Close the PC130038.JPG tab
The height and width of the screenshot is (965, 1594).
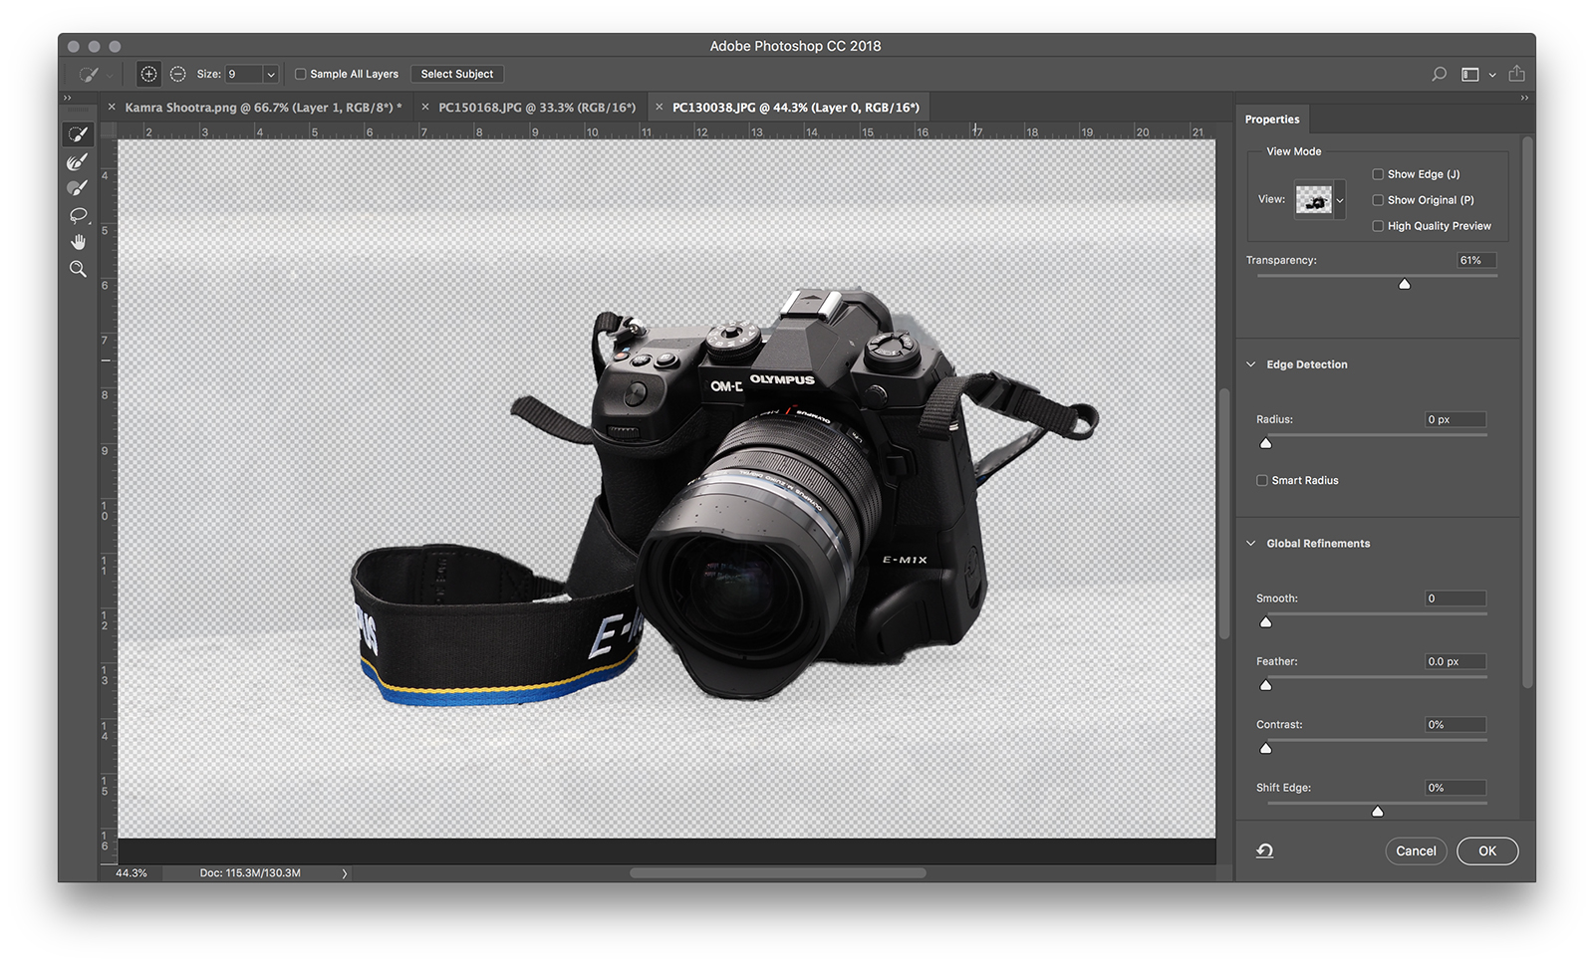coord(659,107)
